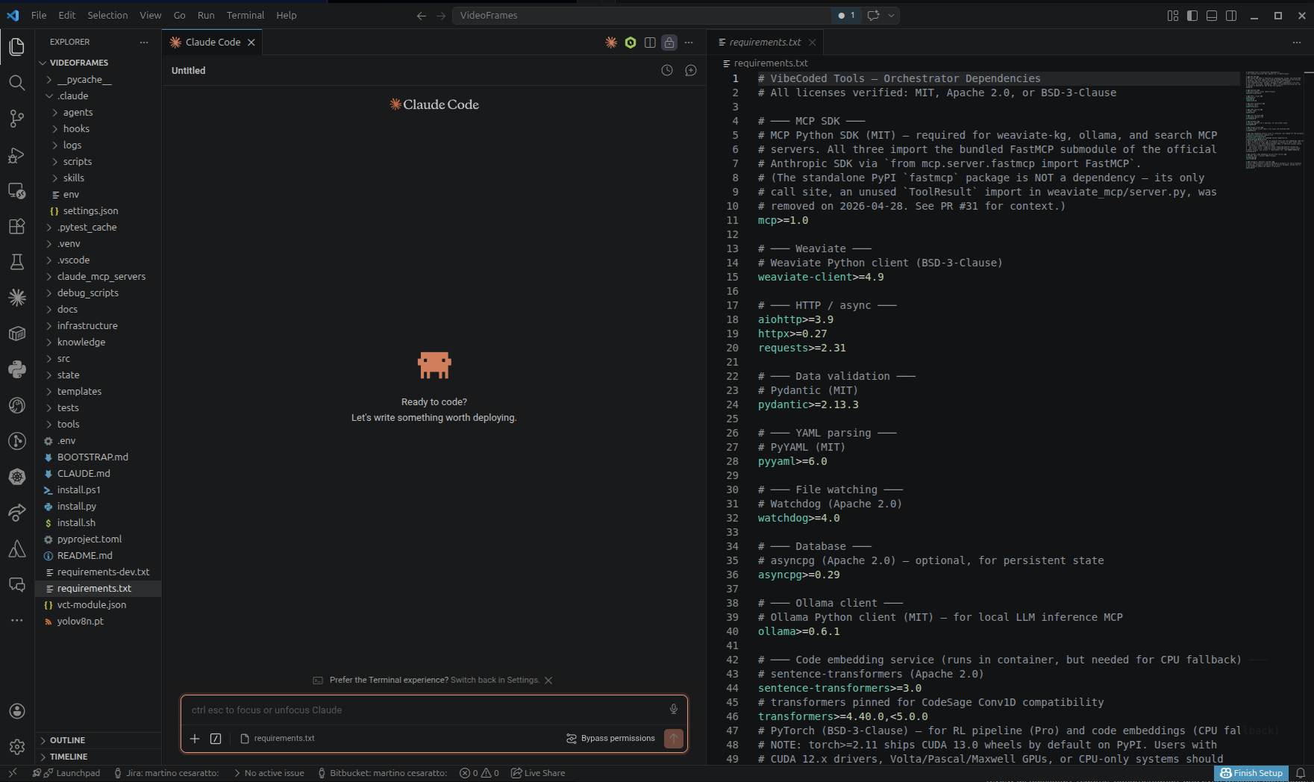This screenshot has width=1314, height=782.
Task: Open the Terminal menu
Action: coord(245,15)
